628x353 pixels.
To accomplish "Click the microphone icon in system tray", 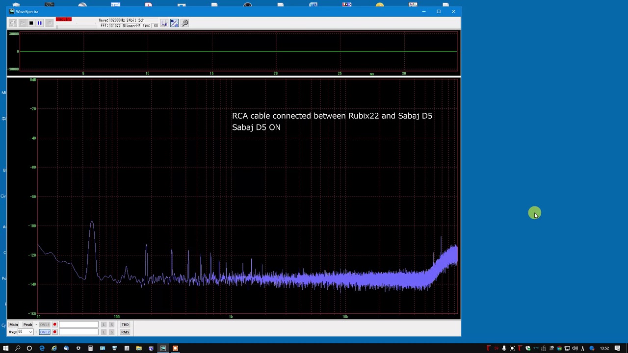I will (x=504, y=348).
